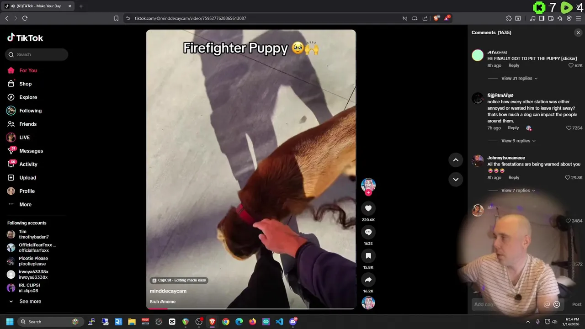Like Johnnytsunameee comment heart icon
585x329 pixels.
click(x=568, y=177)
